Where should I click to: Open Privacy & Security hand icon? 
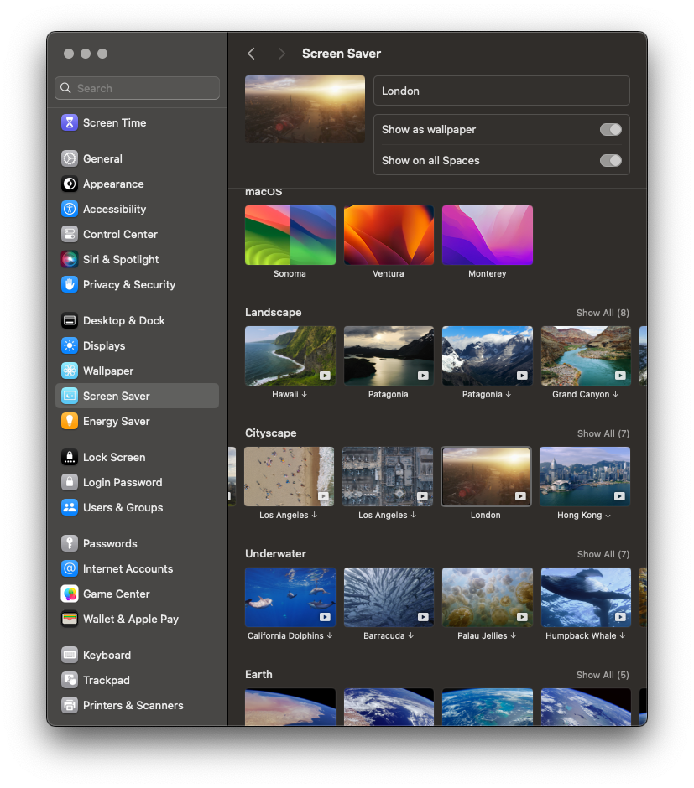[70, 284]
